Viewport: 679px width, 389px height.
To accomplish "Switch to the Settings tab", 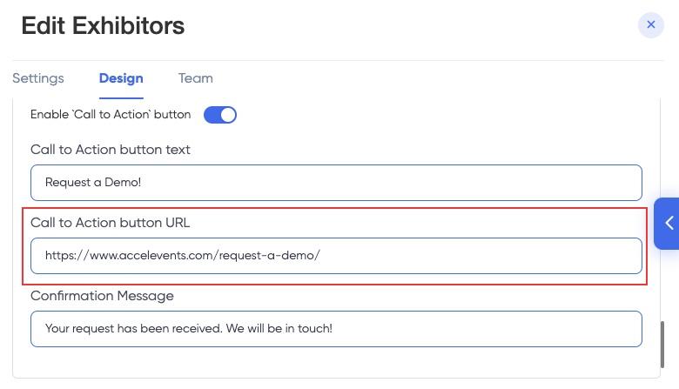I will 38,78.
